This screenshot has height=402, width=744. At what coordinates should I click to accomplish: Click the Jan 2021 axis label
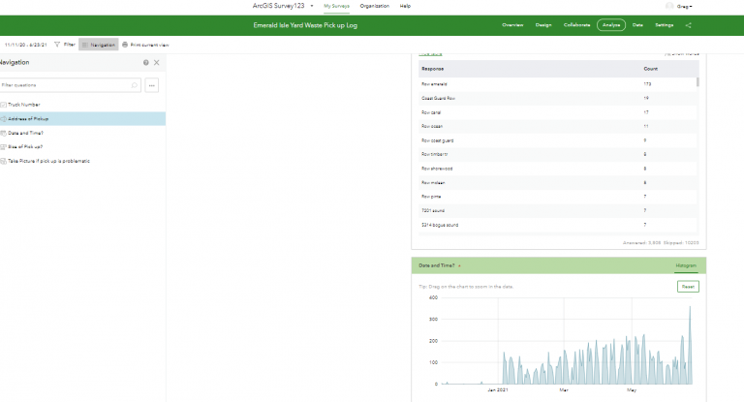coord(498,390)
